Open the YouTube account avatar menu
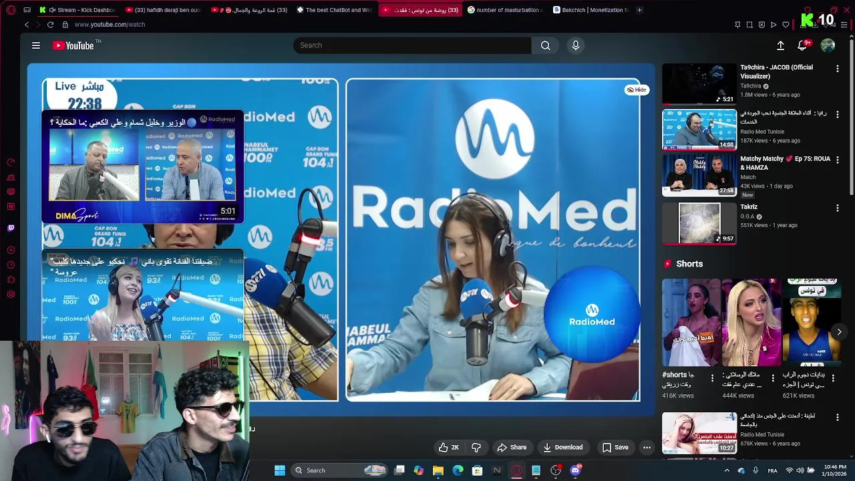This screenshot has width=855, height=481. pyautogui.click(x=828, y=45)
